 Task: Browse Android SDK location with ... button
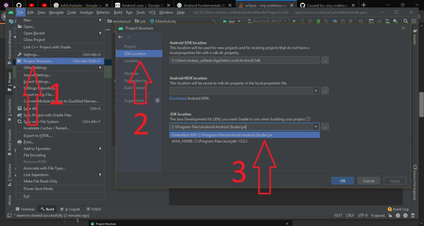325,60
